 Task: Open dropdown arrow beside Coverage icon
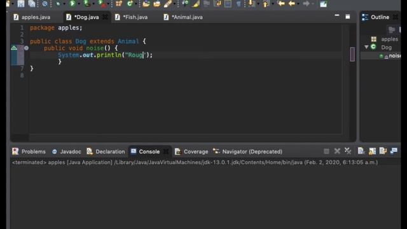coord(93,4)
